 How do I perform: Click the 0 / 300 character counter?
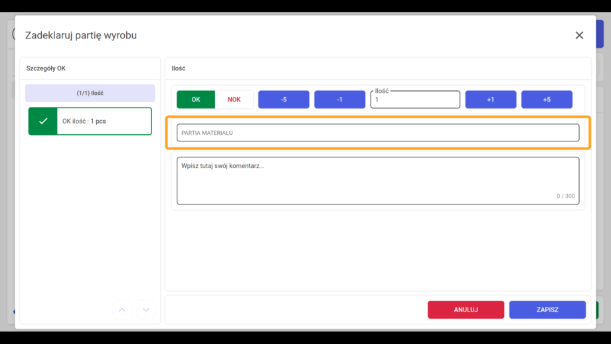[565, 196]
